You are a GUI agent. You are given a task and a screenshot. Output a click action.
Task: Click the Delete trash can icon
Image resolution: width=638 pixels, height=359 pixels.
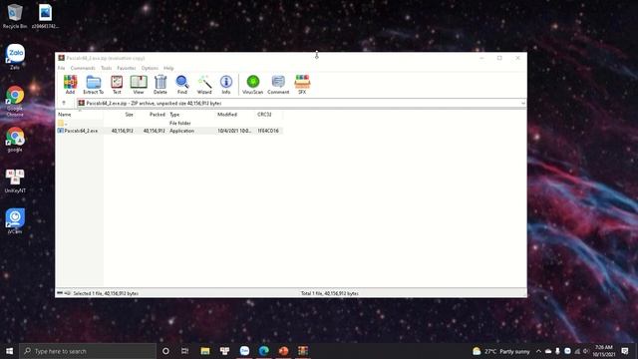tap(160, 85)
